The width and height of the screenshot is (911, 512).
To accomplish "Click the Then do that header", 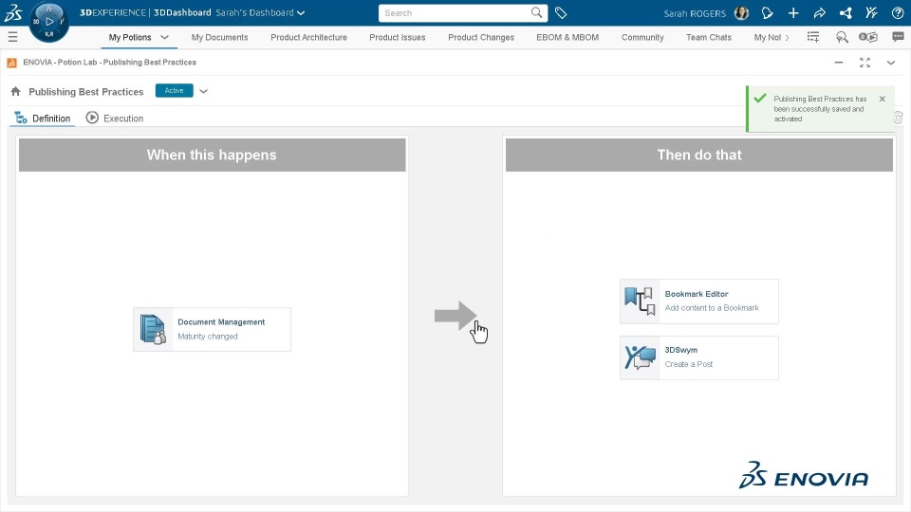I will pos(699,155).
